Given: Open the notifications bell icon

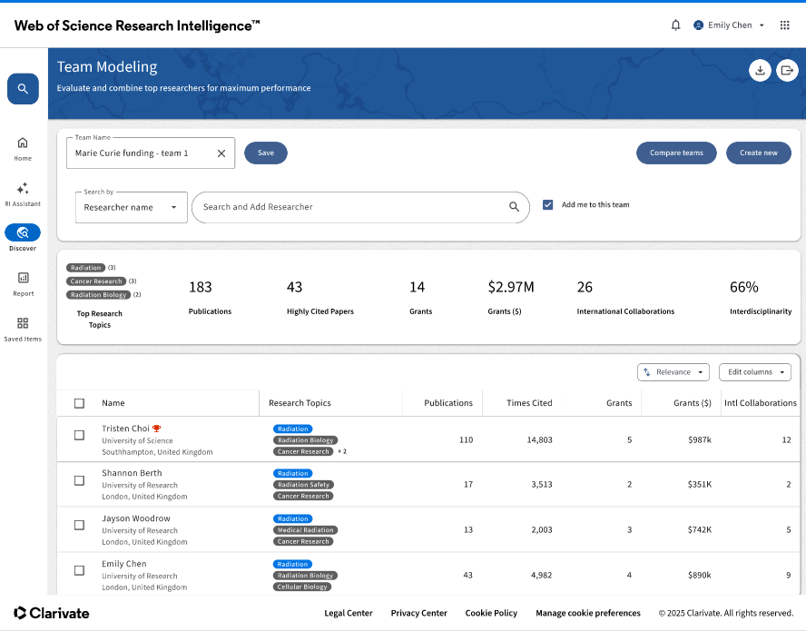Looking at the screenshot, I should click(x=675, y=25).
